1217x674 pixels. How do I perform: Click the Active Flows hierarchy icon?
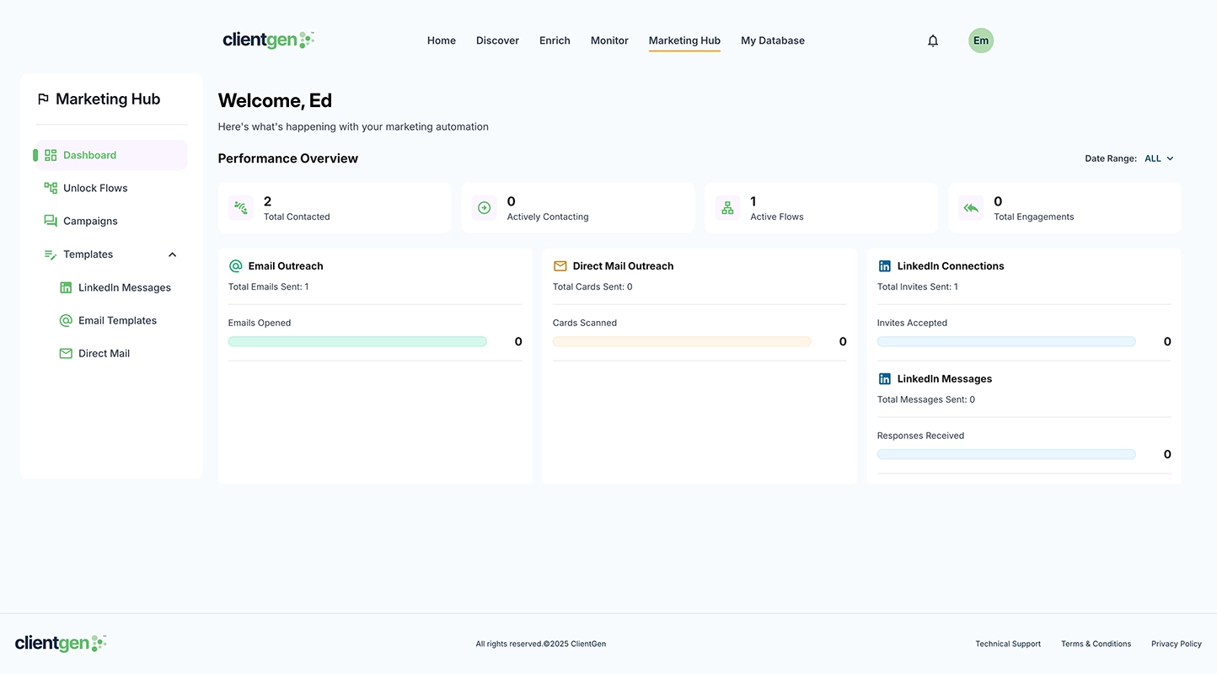pyautogui.click(x=727, y=208)
